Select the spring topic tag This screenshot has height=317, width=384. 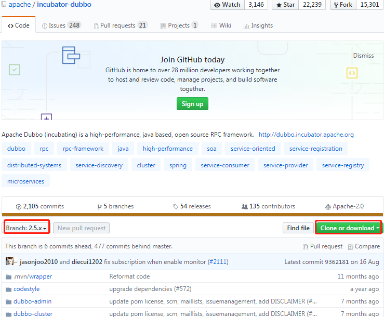coord(178,165)
